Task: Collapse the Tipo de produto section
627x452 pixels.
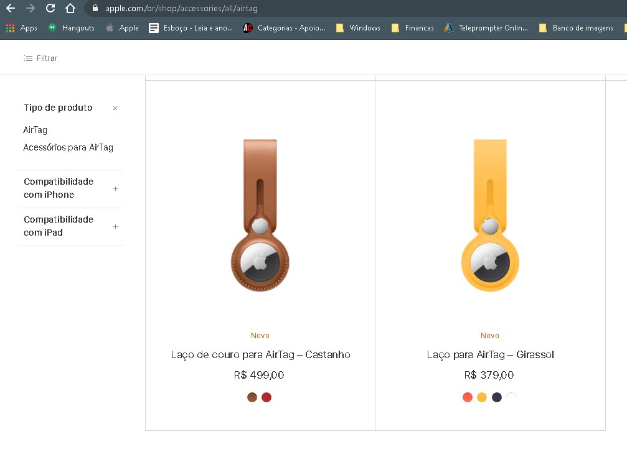Action: coord(115,108)
